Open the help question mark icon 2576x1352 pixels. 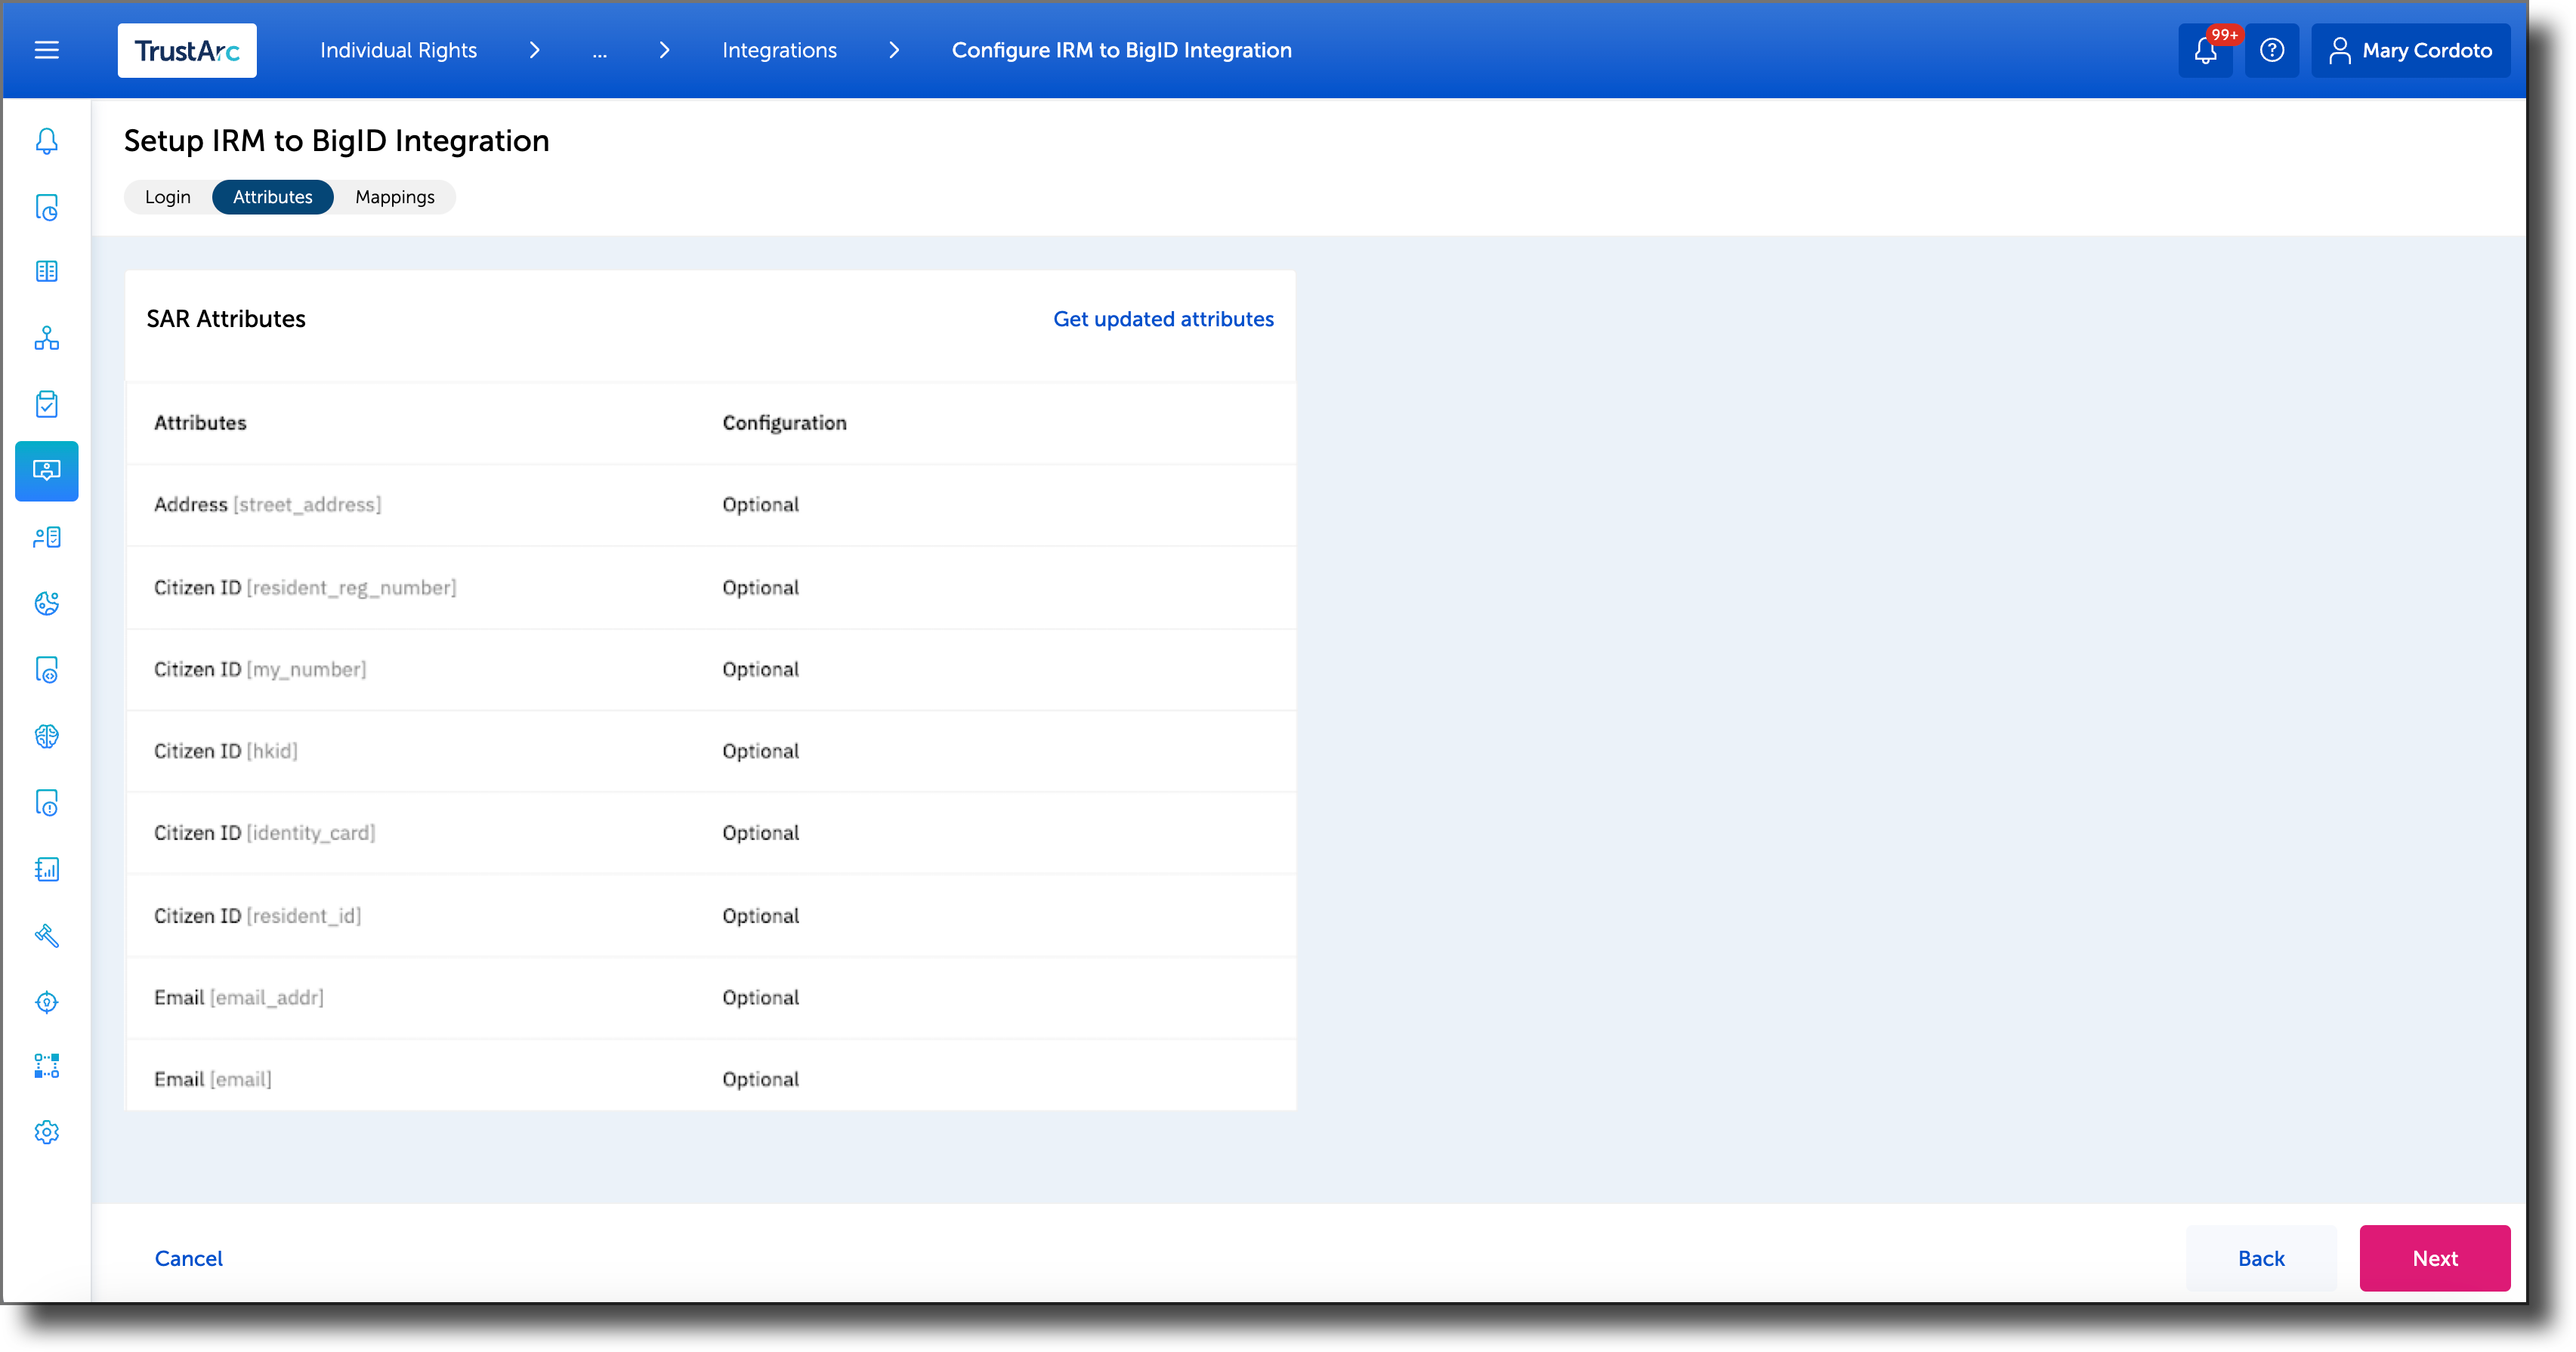coord(2272,50)
